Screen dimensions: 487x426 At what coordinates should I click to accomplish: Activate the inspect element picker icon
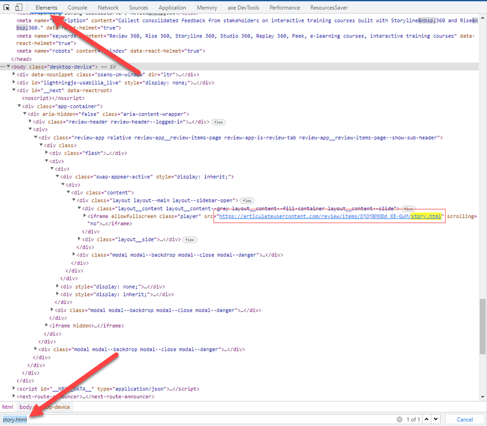tap(6, 7)
